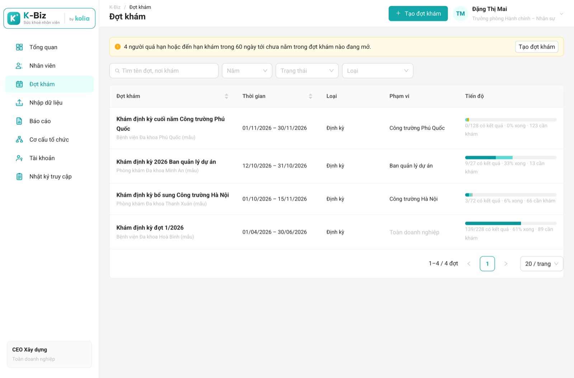Click the Nhập dữ liệu sidebar label
Image resolution: width=574 pixels, height=378 pixels.
46,103
